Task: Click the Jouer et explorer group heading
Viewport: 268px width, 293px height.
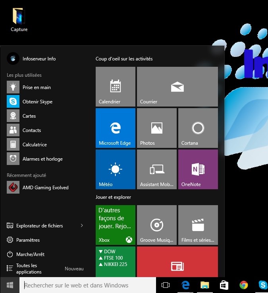Action: click(113, 197)
